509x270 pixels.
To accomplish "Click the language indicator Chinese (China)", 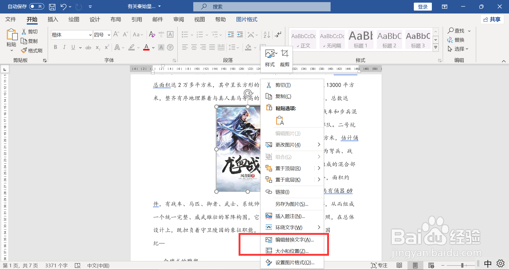I will pyautogui.click(x=98, y=266).
